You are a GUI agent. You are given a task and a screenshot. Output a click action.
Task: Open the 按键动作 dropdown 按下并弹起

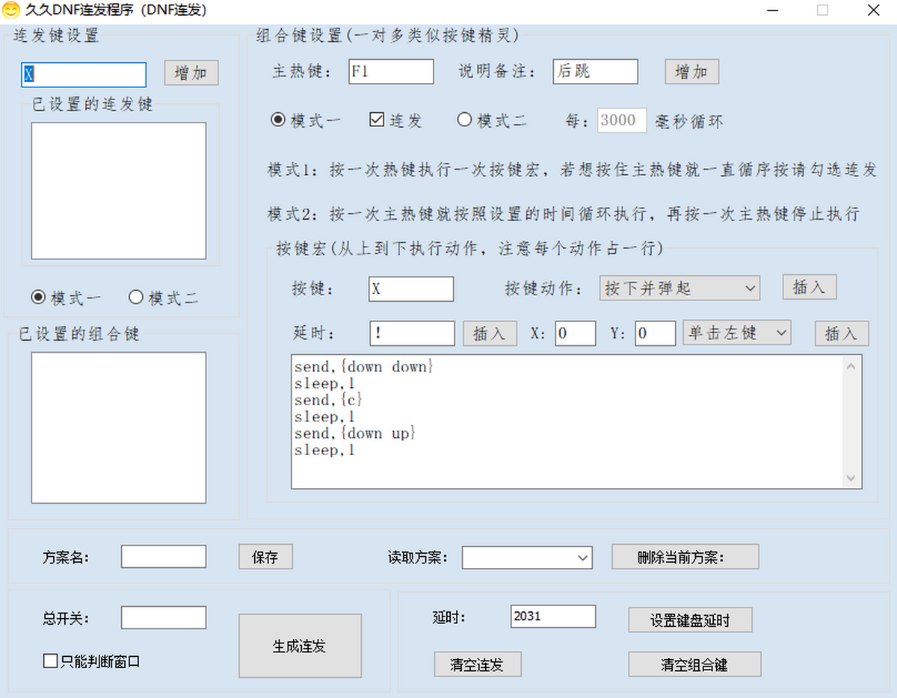click(679, 288)
